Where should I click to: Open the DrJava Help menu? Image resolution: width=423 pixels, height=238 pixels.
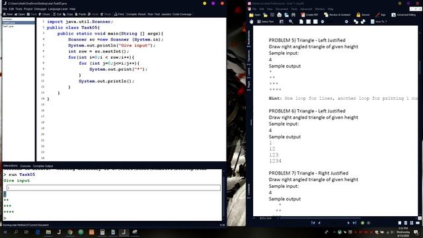72,9
